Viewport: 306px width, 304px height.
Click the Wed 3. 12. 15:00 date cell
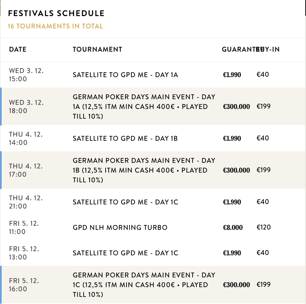[x=26, y=75]
